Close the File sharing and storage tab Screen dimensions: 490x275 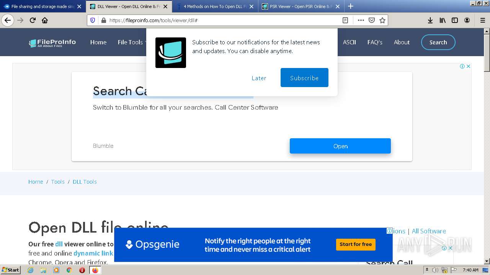(79, 6)
